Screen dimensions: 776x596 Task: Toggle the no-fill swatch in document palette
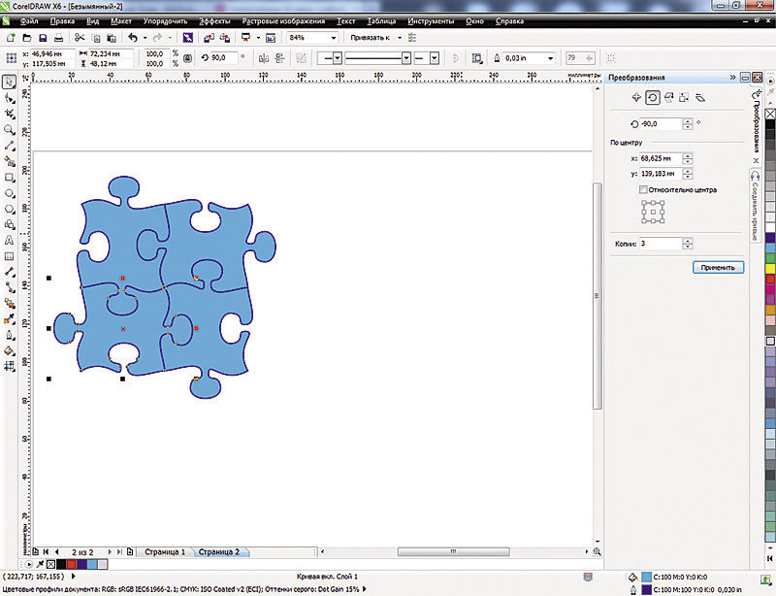click(x=50, y=564)
